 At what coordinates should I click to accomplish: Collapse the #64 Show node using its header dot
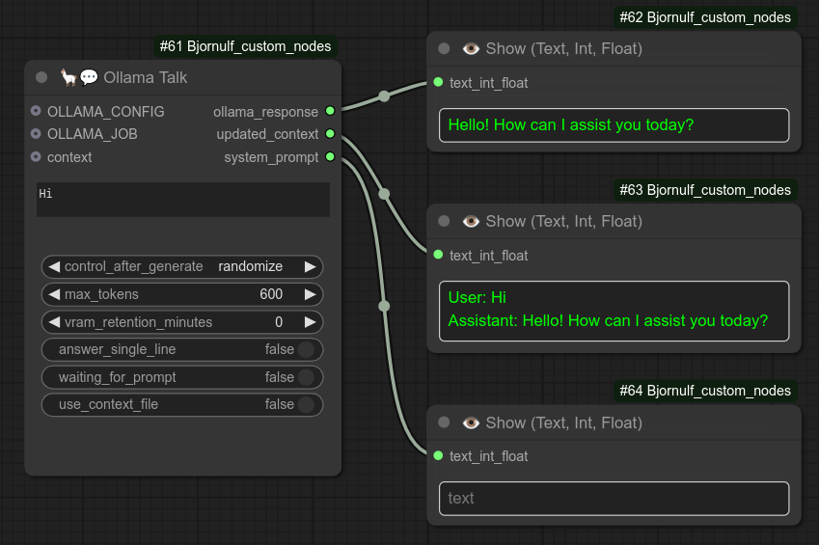[444, 422]
